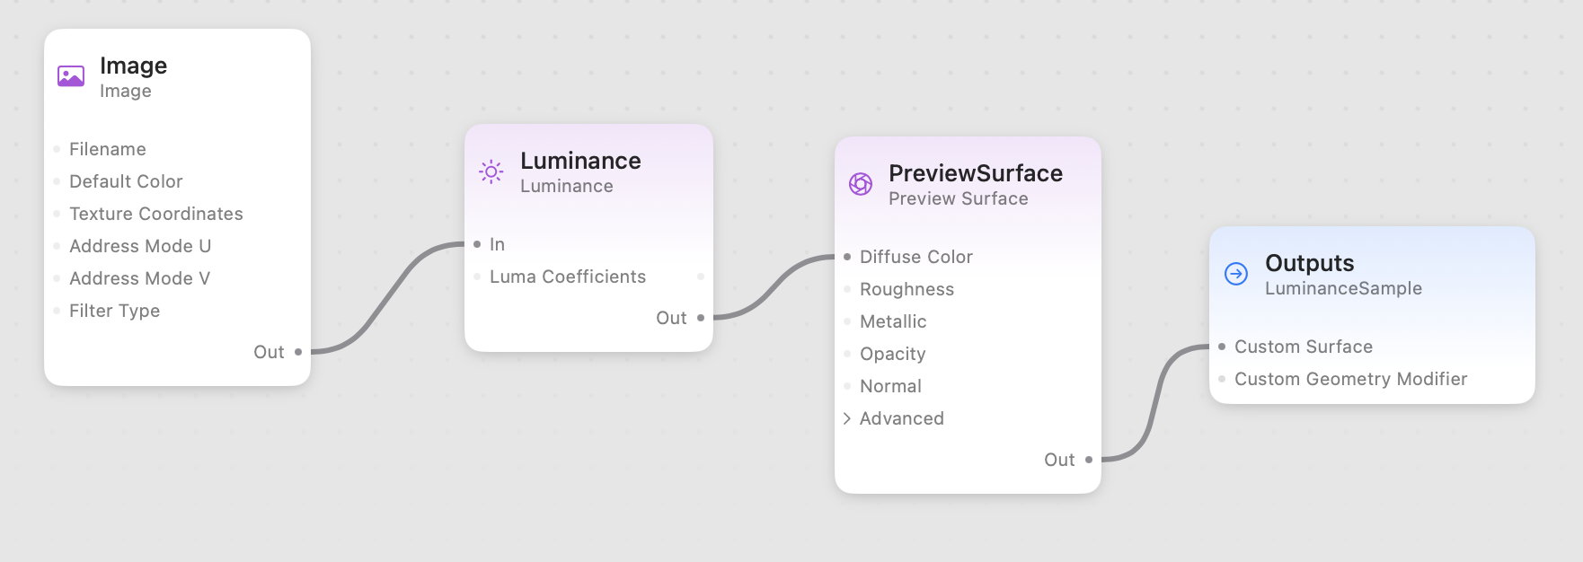Click the Outputs node's arrow icon
Viewport: 1583px width, 562px height.
[x=1235, y=274]
